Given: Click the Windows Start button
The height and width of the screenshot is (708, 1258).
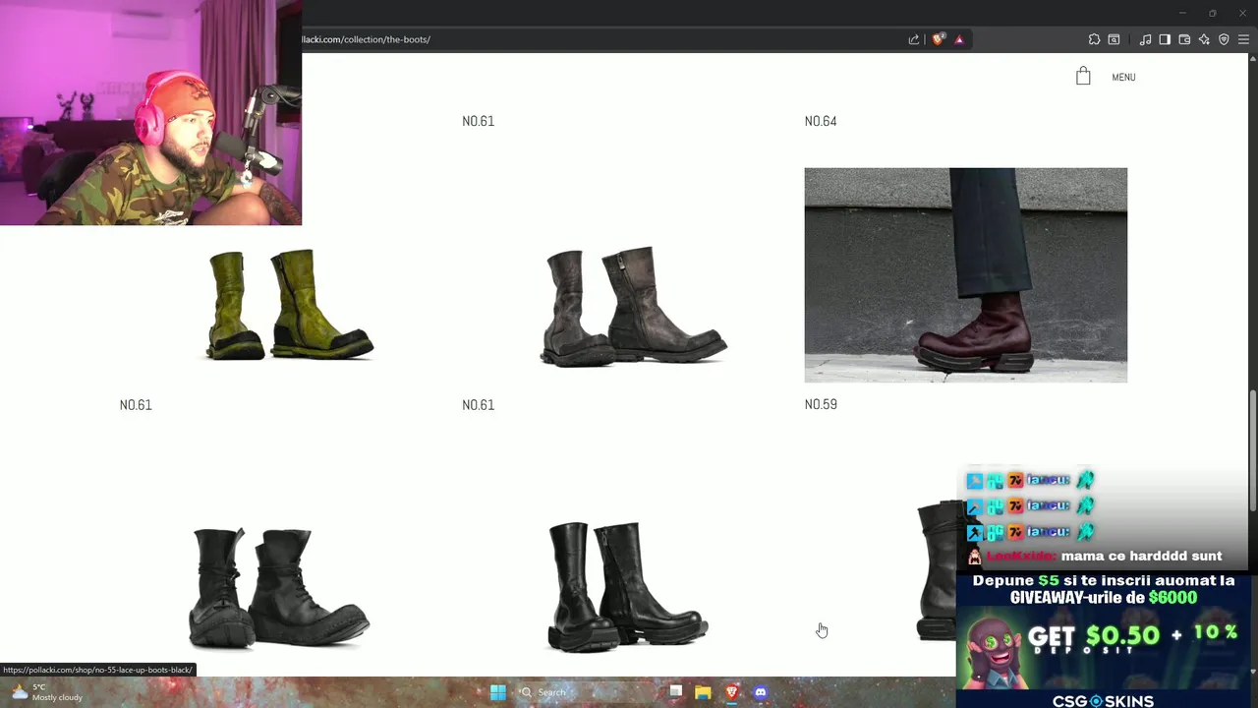Looking at the screenshot, I should [x=498, y=692].
